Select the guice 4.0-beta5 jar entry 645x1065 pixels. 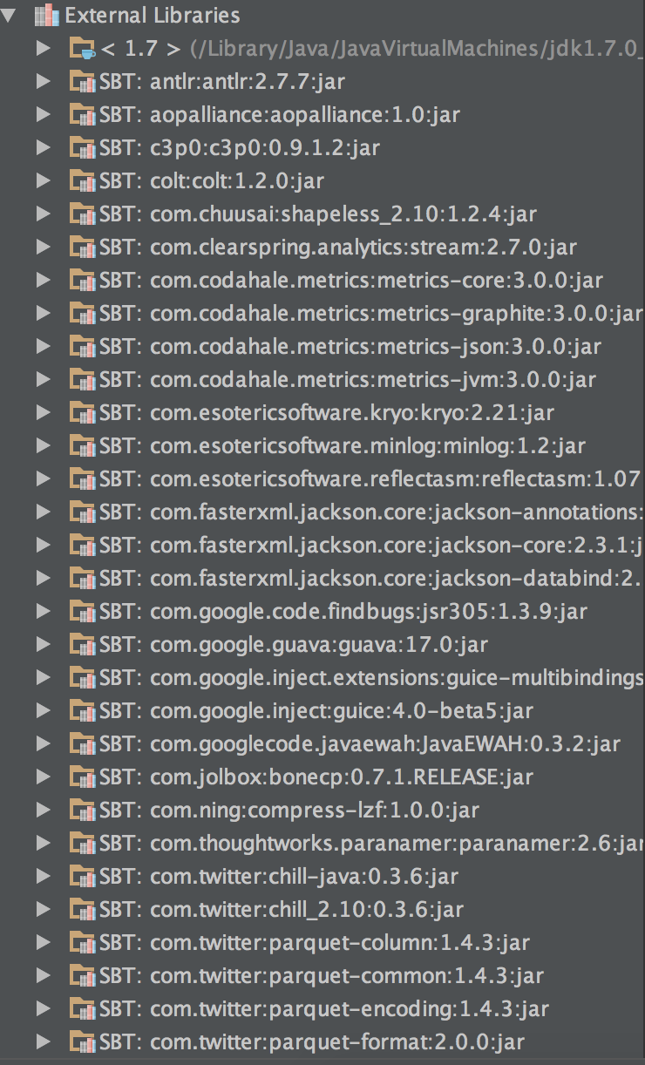pyautogui.click(x=340, y=711)
